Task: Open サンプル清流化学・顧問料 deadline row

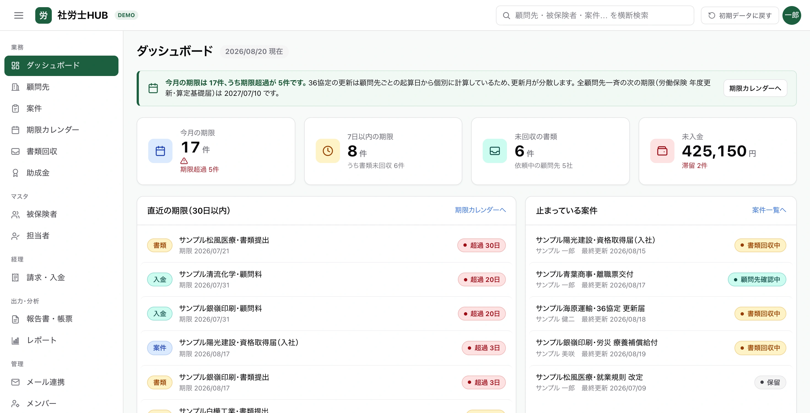Action: click(326, 279)
